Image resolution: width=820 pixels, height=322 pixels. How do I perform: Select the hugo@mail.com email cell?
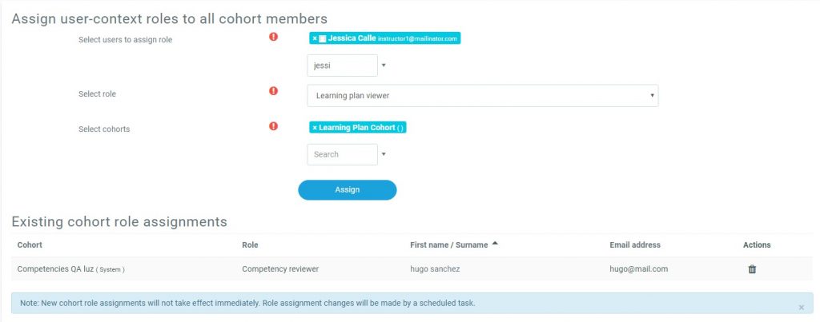click(638, 269)
